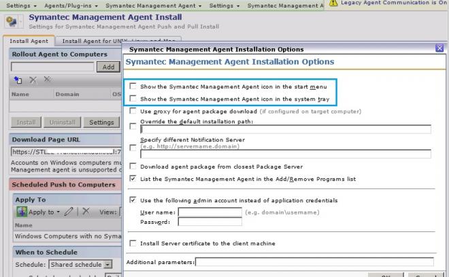449x277 pixels.
Task: Open the Shared schedule dropdown
Action: coord(107,264)
